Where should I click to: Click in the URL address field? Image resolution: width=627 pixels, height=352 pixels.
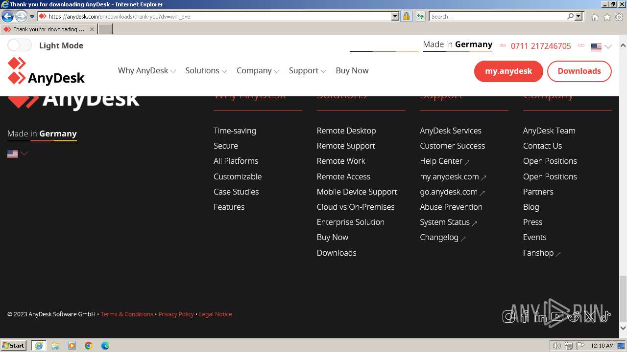(218, 17)
